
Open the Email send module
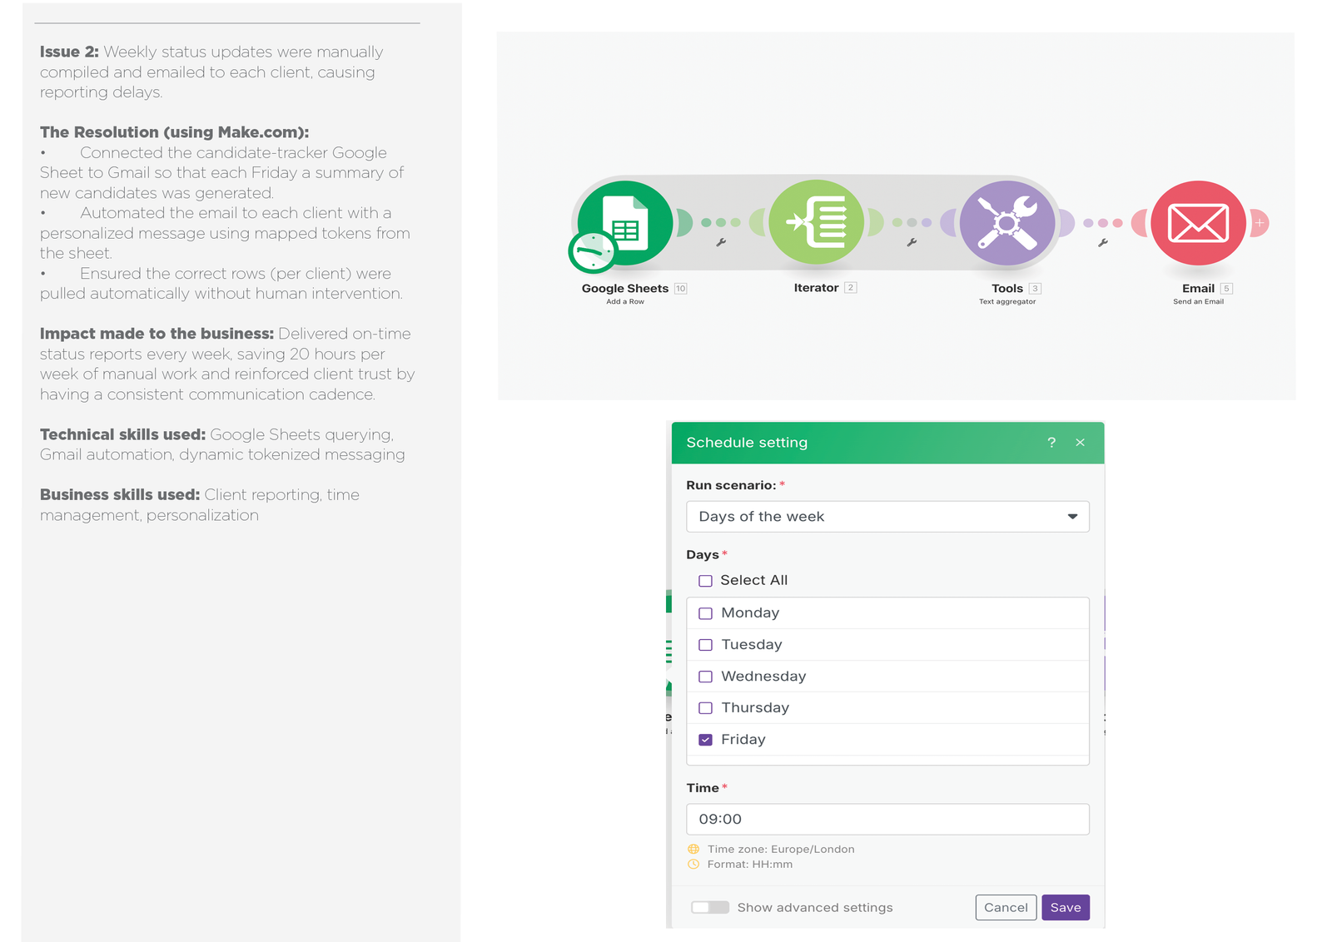(x=1198, y=222)
